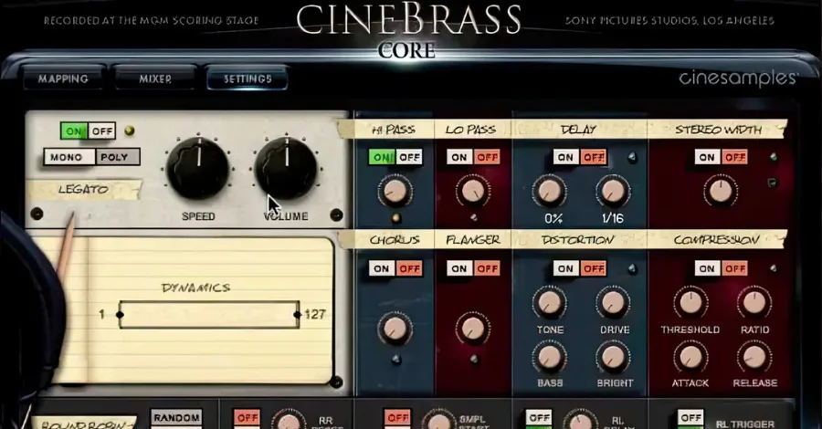The height and width of the screenshot is (429, 822).
Task: Turn Compression OFF
Action: (734, 268)
